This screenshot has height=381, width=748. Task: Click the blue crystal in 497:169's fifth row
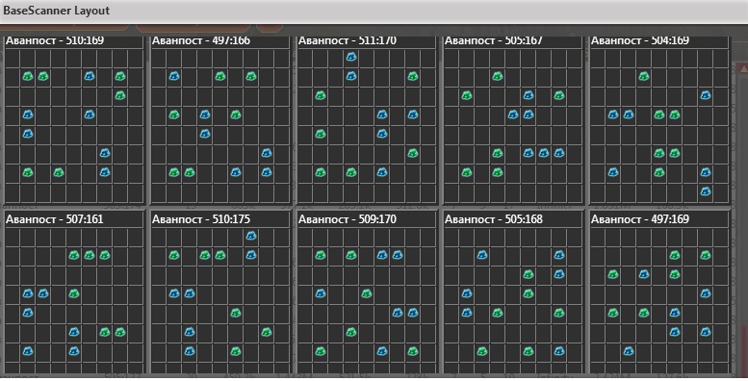coord(675,313)
